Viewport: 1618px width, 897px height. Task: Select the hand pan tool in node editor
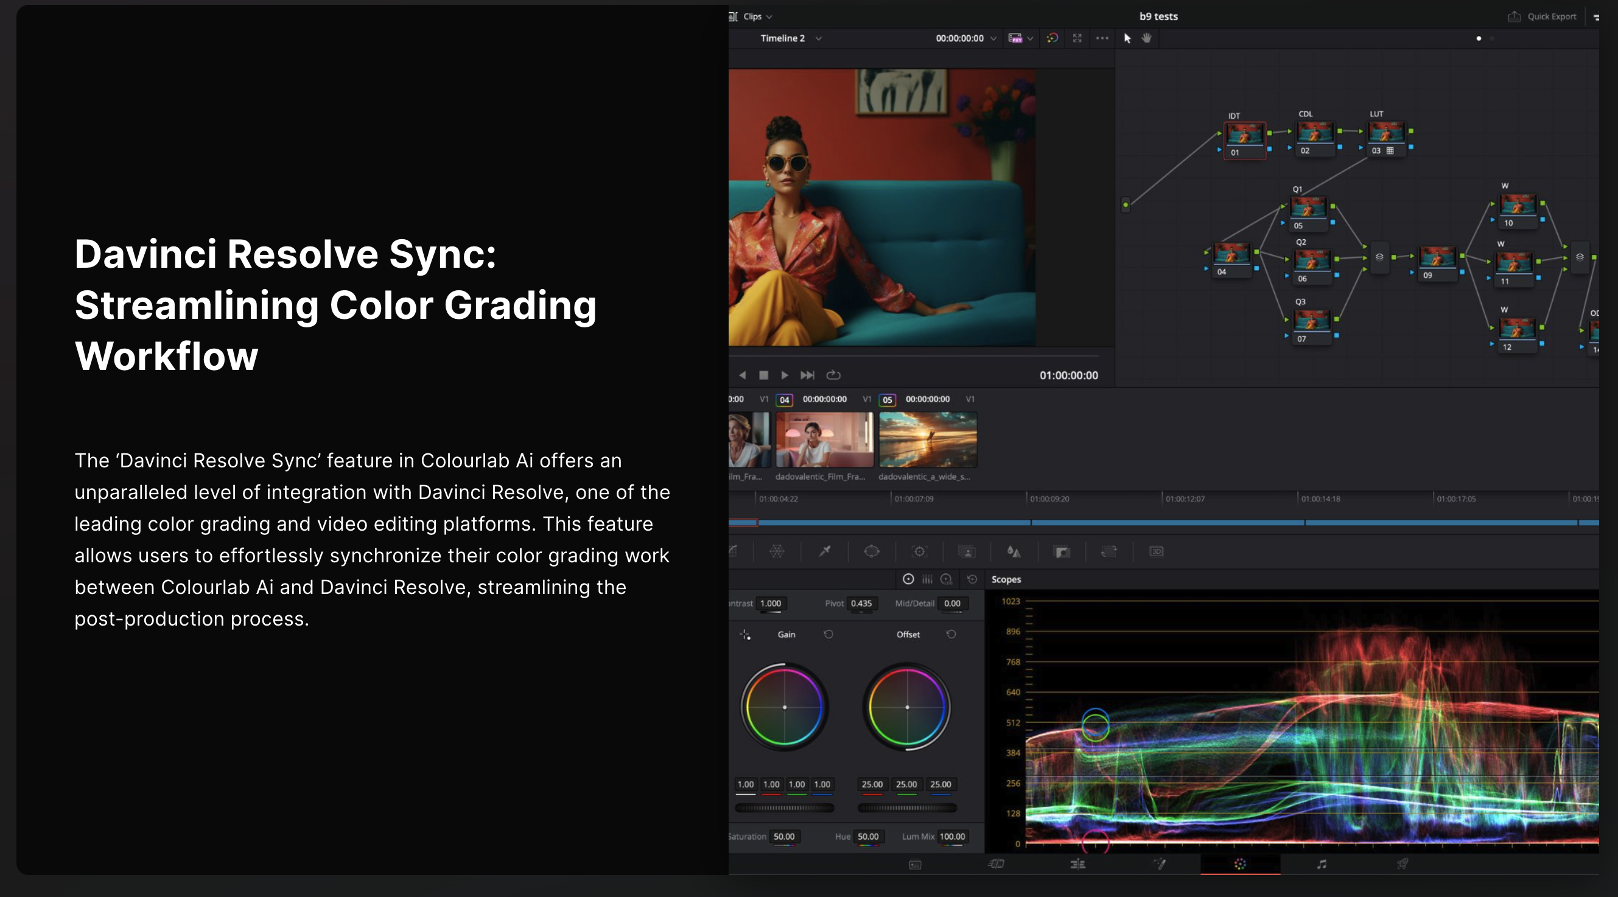pos(1146,38)
